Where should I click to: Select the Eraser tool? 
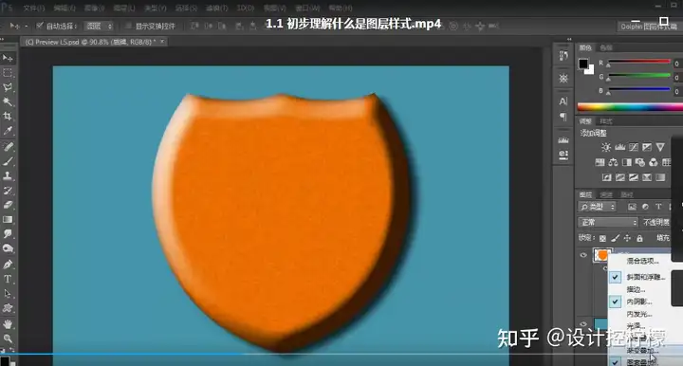(x=8, y=205)
